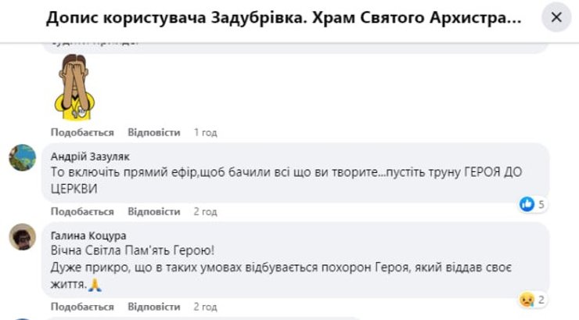Viewport: 579px width, 320px height.
Task: Like Андрій Зазуляк's comment
Action: pos(82,212)
